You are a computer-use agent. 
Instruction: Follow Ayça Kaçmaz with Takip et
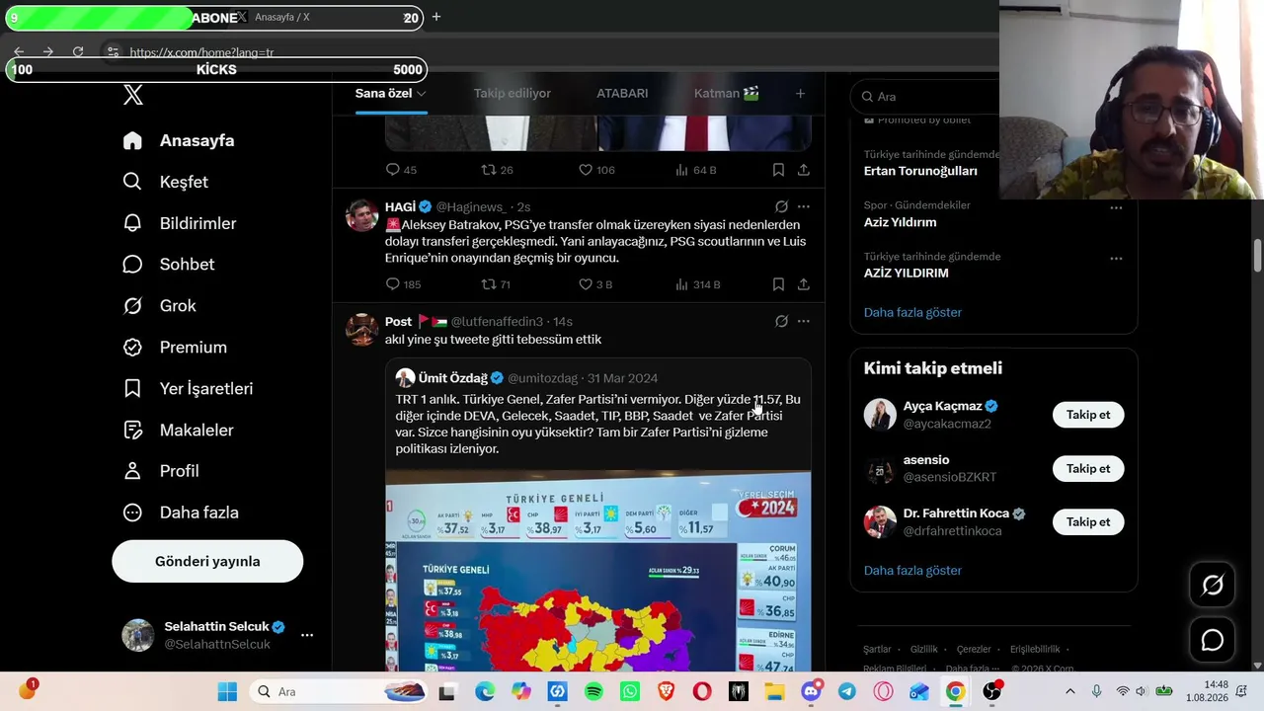(x=1088, y=415)
